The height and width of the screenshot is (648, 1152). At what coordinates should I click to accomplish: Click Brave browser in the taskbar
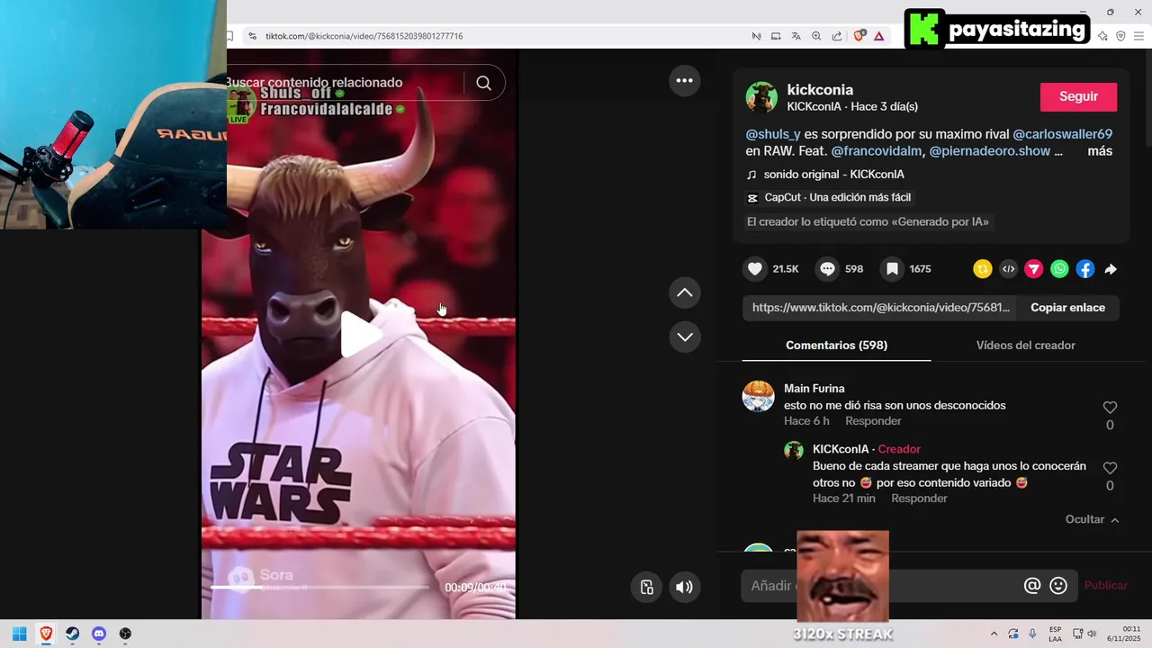[x=46, y=634]
